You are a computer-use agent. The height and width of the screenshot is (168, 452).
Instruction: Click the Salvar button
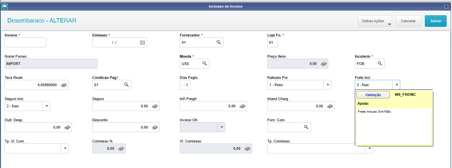coord(436,21)
